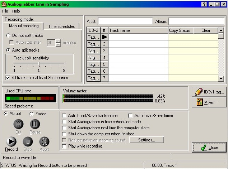Enable Shut down the computer when finished
Image resolution: width=228 pixels, height=169 pixels.
64,134
